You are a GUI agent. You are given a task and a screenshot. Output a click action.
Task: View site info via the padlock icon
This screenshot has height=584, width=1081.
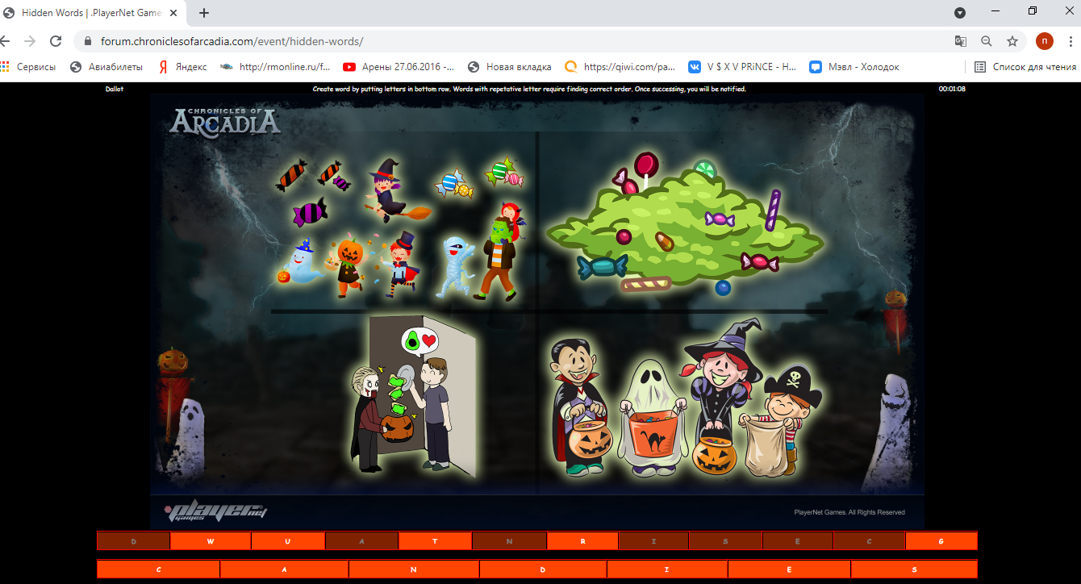click(87, 41)
